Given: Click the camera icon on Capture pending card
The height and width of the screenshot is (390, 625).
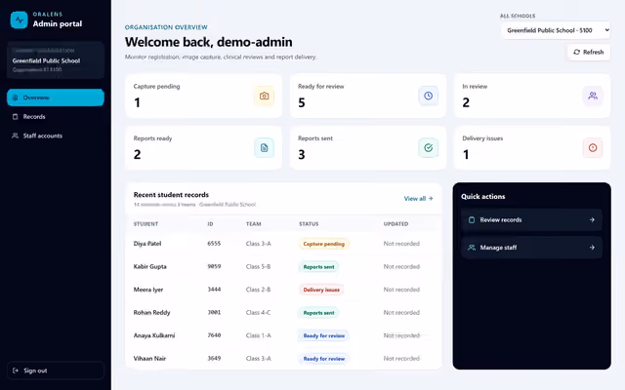Looking at the screenshot, I should [x=264, y=96].
